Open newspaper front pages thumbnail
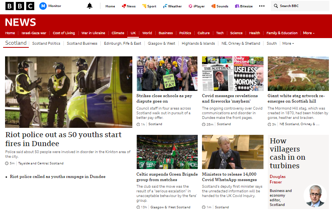 click(x=233, y=73)
